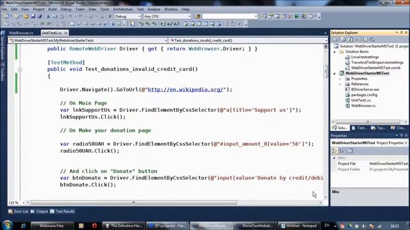
Task: Click the Windows Start orb
Action: (7, 225)
